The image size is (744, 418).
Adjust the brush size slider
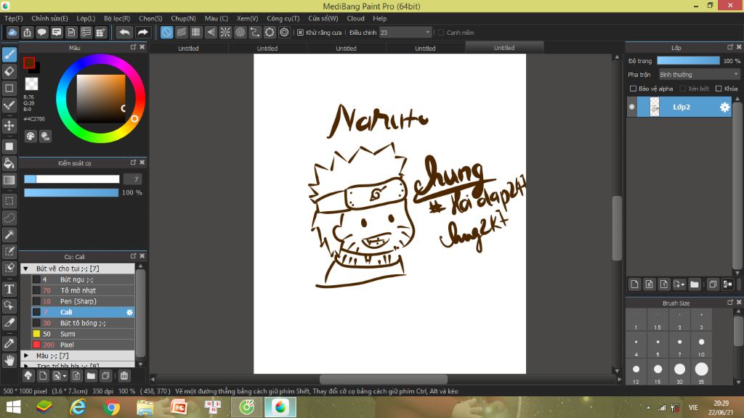[x=72, y=179]
